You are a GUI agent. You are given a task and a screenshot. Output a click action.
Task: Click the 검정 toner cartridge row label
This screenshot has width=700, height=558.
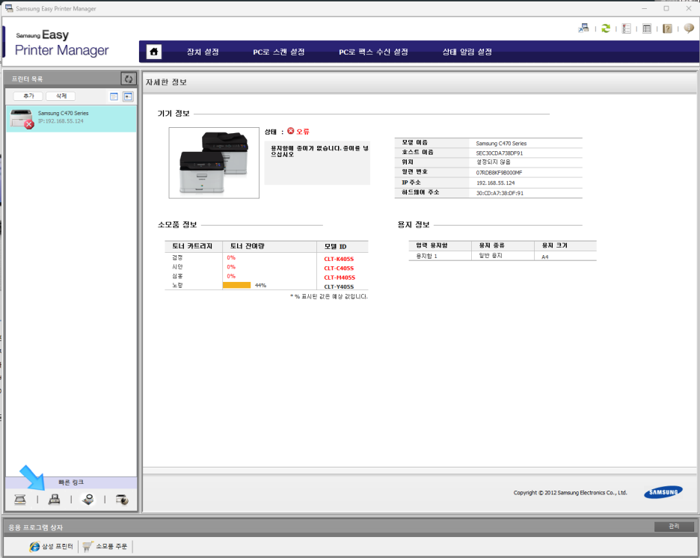click(177, 257)
